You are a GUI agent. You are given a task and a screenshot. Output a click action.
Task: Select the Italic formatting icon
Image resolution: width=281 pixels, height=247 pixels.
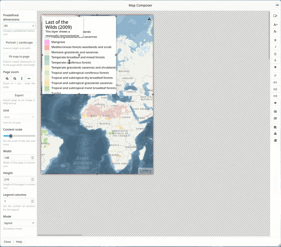tap(276, 47)
